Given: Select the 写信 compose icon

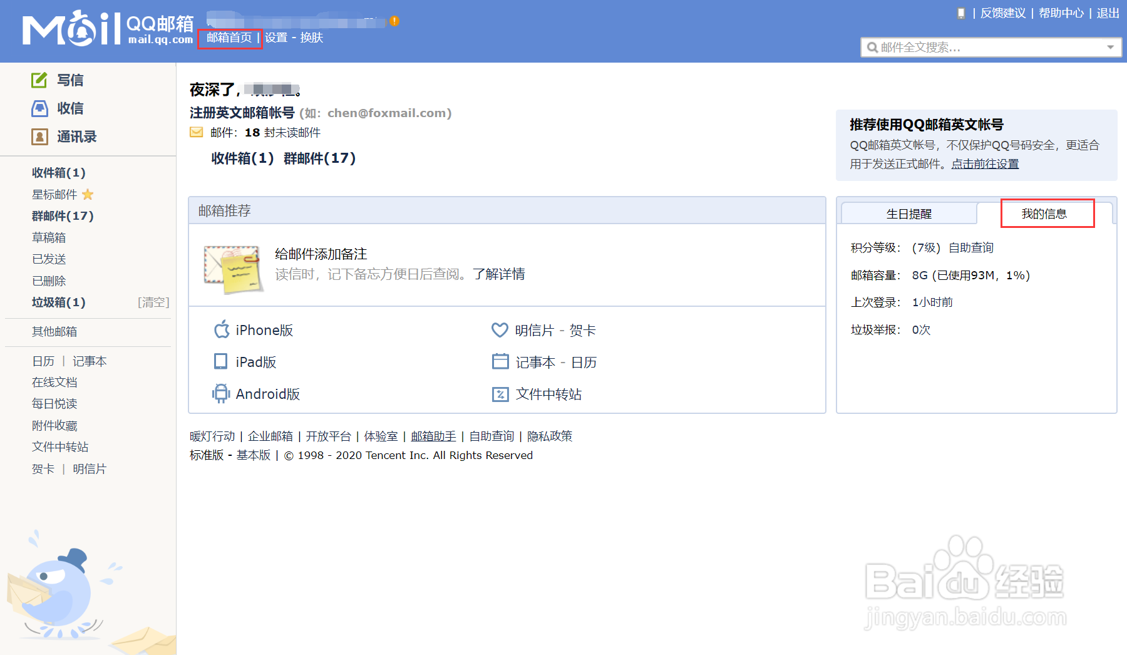Looking at the screenshot, I should [x=39, y=80].
